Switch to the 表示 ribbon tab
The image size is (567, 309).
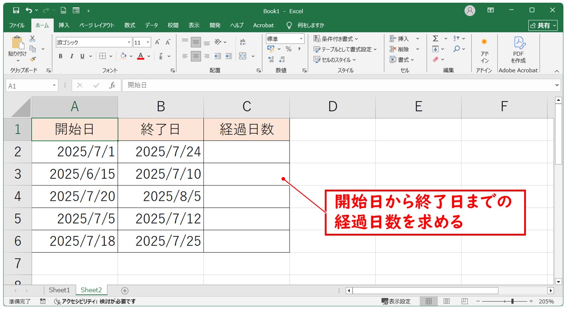point(194,25)
